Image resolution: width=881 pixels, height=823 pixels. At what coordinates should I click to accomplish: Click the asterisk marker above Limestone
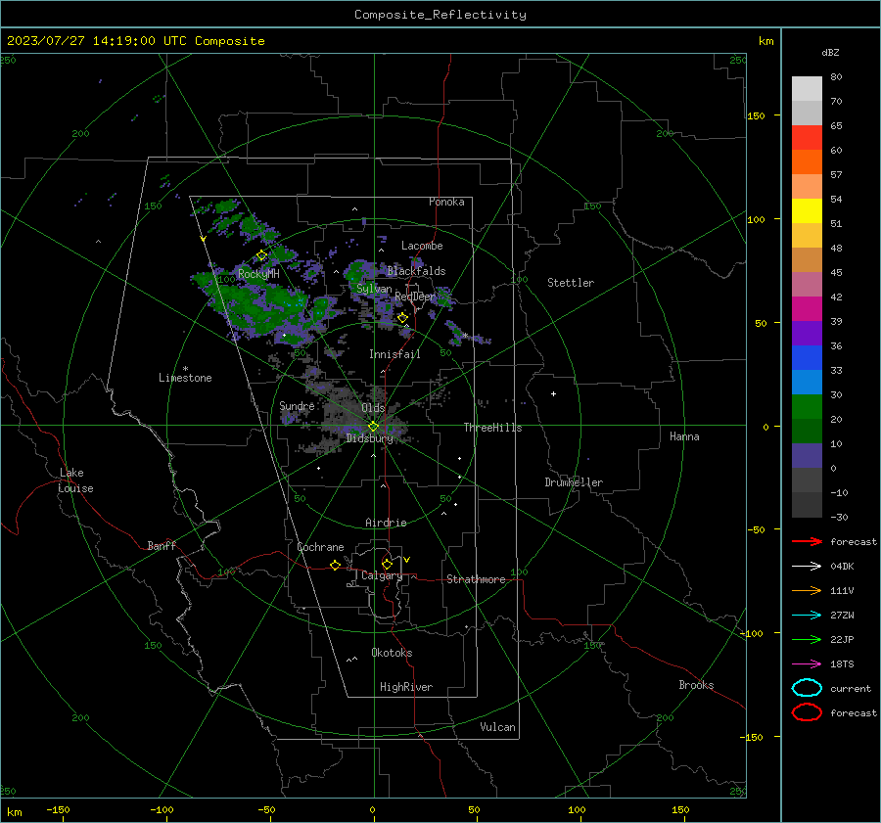(185, 369)
